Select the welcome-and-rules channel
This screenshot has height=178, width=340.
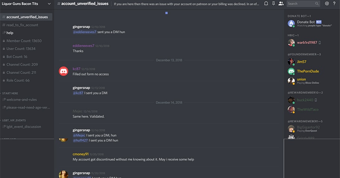click(x=21, y=100)
